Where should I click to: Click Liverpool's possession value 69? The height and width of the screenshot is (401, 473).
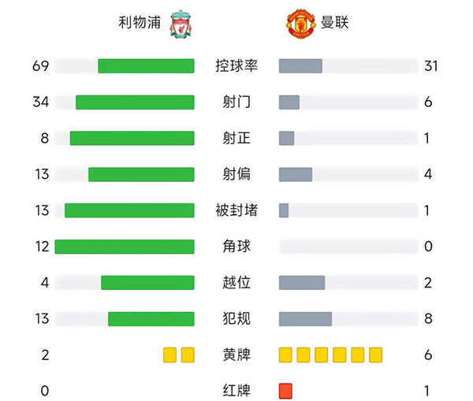(x=40, y=65)
